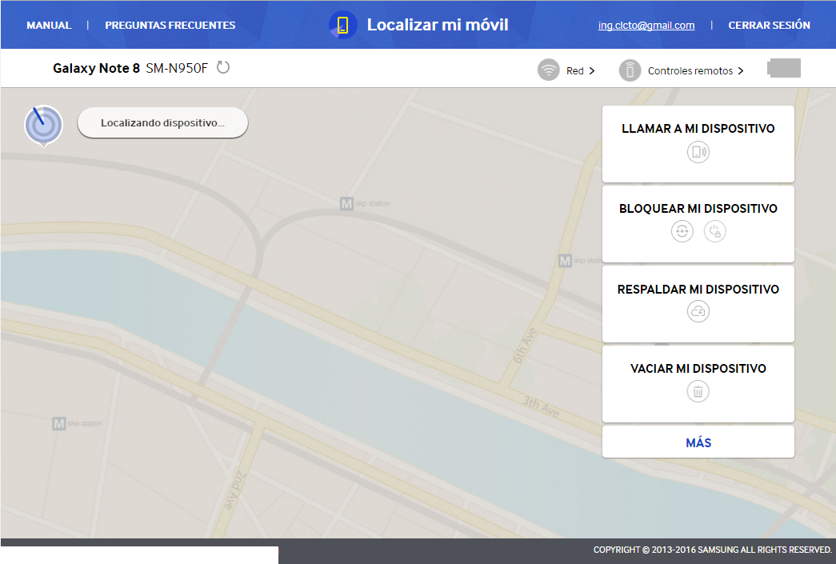Viewport: 836px width, 564px height.
Task: Click the VACIAR MI DISPOSITIVO card
Action: tap(698, 384)
